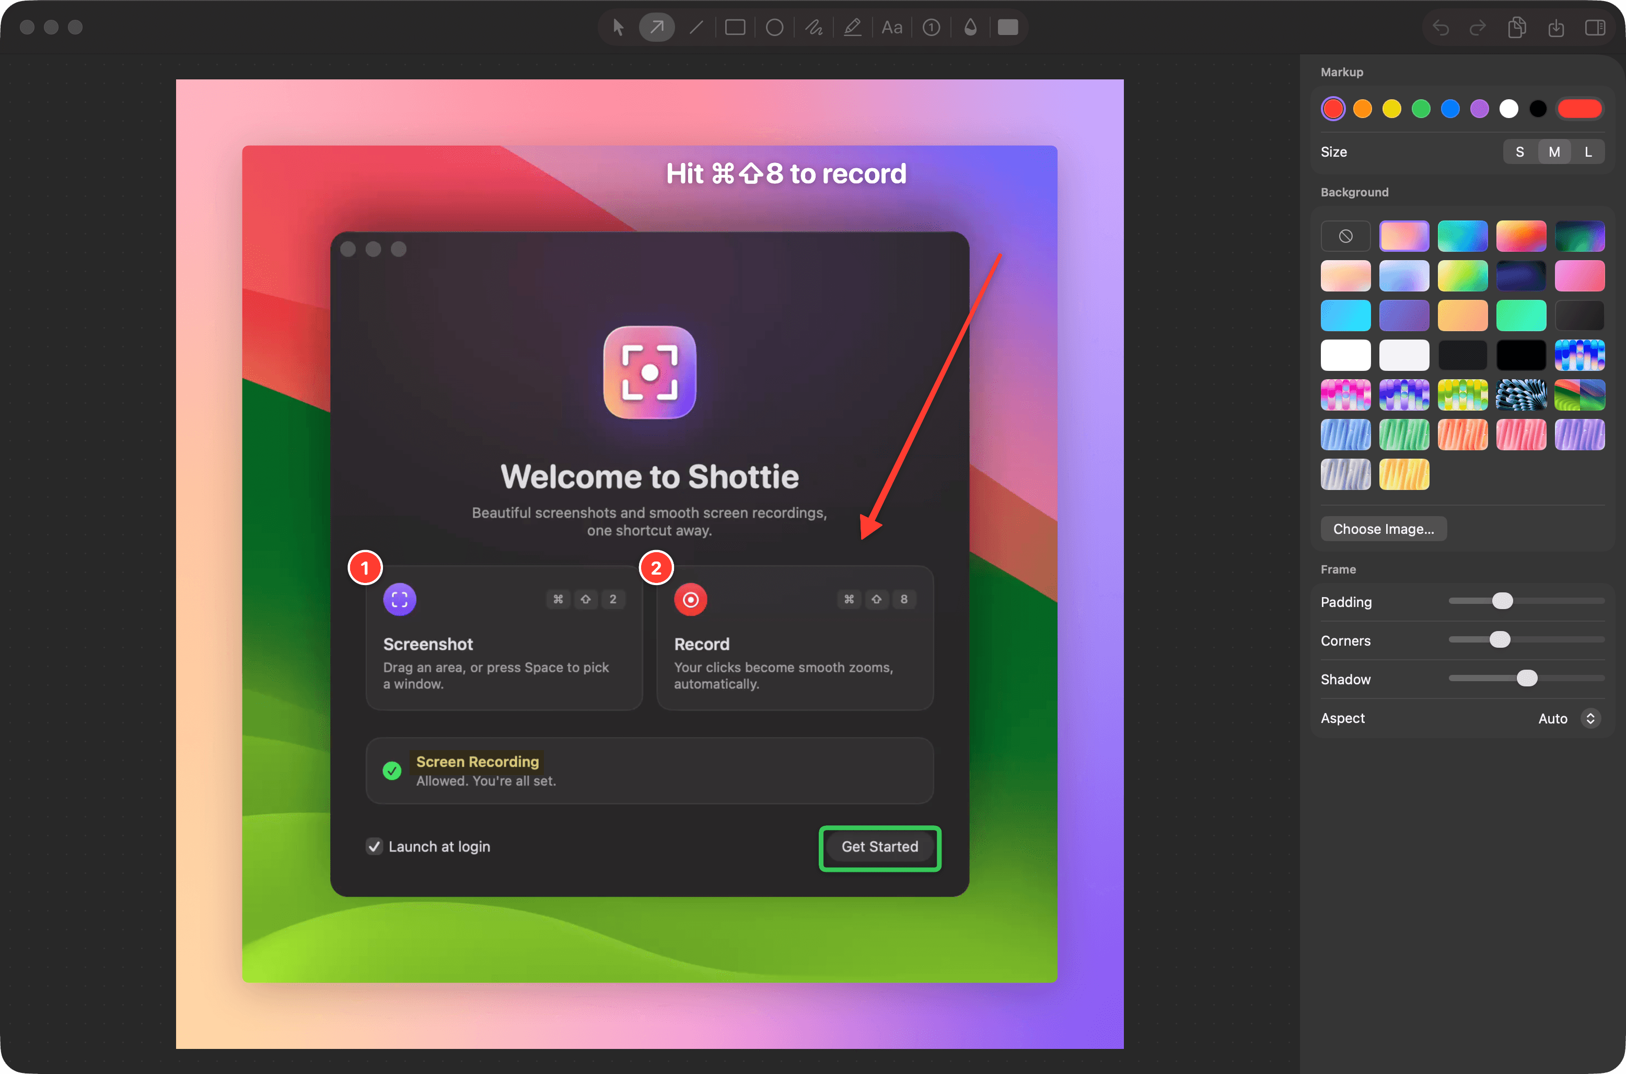The image size is (1626, 1074).
Task: Pick the purple markup color
Action: tap(1479, 108)
